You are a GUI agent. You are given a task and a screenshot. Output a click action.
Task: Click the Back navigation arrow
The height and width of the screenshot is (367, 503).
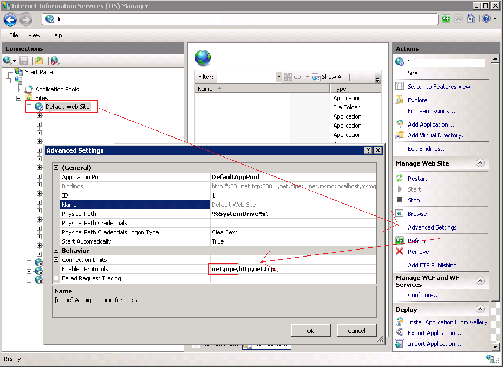10,19
